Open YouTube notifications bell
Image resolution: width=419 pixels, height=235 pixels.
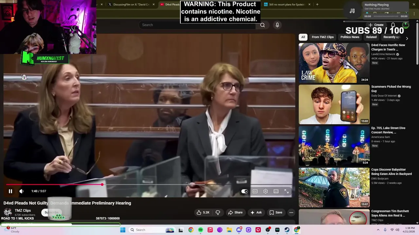(x=393, y=25)
